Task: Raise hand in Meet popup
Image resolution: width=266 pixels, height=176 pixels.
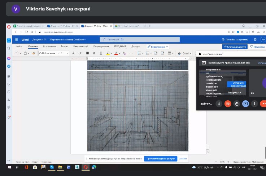Action: [x=237, y=104]
